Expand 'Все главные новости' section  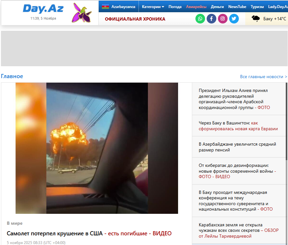tap(263, 77)
